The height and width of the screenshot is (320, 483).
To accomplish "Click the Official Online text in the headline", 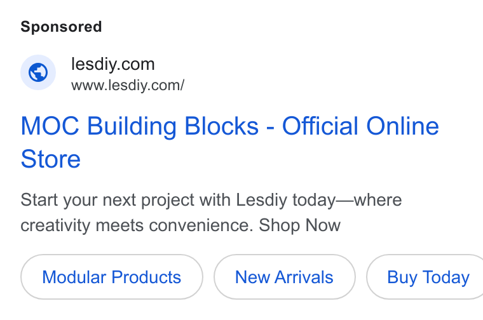I will tap(360, 126).
